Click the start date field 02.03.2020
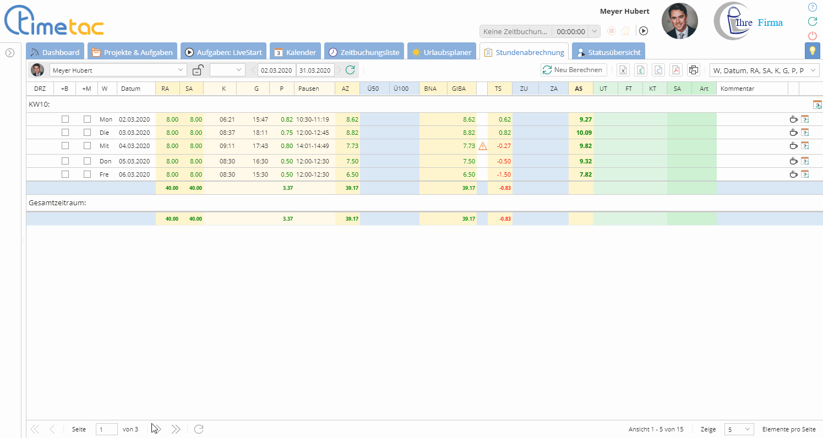Viewport: 823px width, 438px height. pyautogui.click(x=277, y=70)
